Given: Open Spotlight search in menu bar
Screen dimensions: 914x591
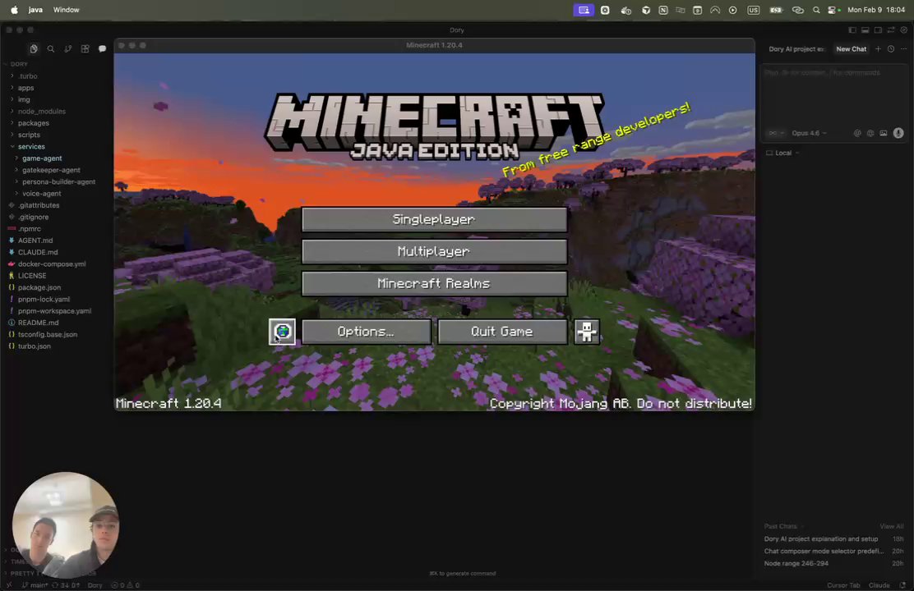Looking at the screenshot, I should (x=816, y=10).
